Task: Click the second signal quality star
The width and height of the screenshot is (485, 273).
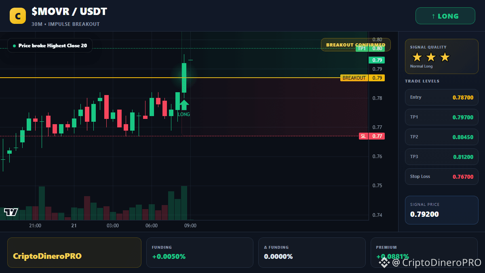Action: (431, 57)
